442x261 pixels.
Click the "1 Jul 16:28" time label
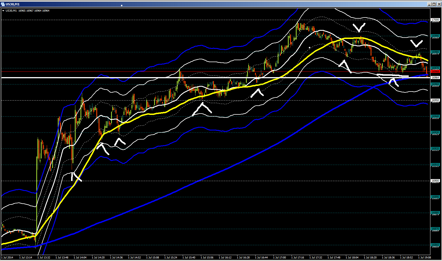[243, 258]
